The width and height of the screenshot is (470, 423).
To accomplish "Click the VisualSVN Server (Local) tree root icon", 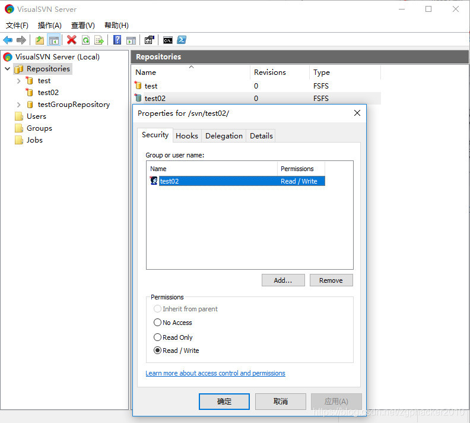I will click(x=8, y=56).
